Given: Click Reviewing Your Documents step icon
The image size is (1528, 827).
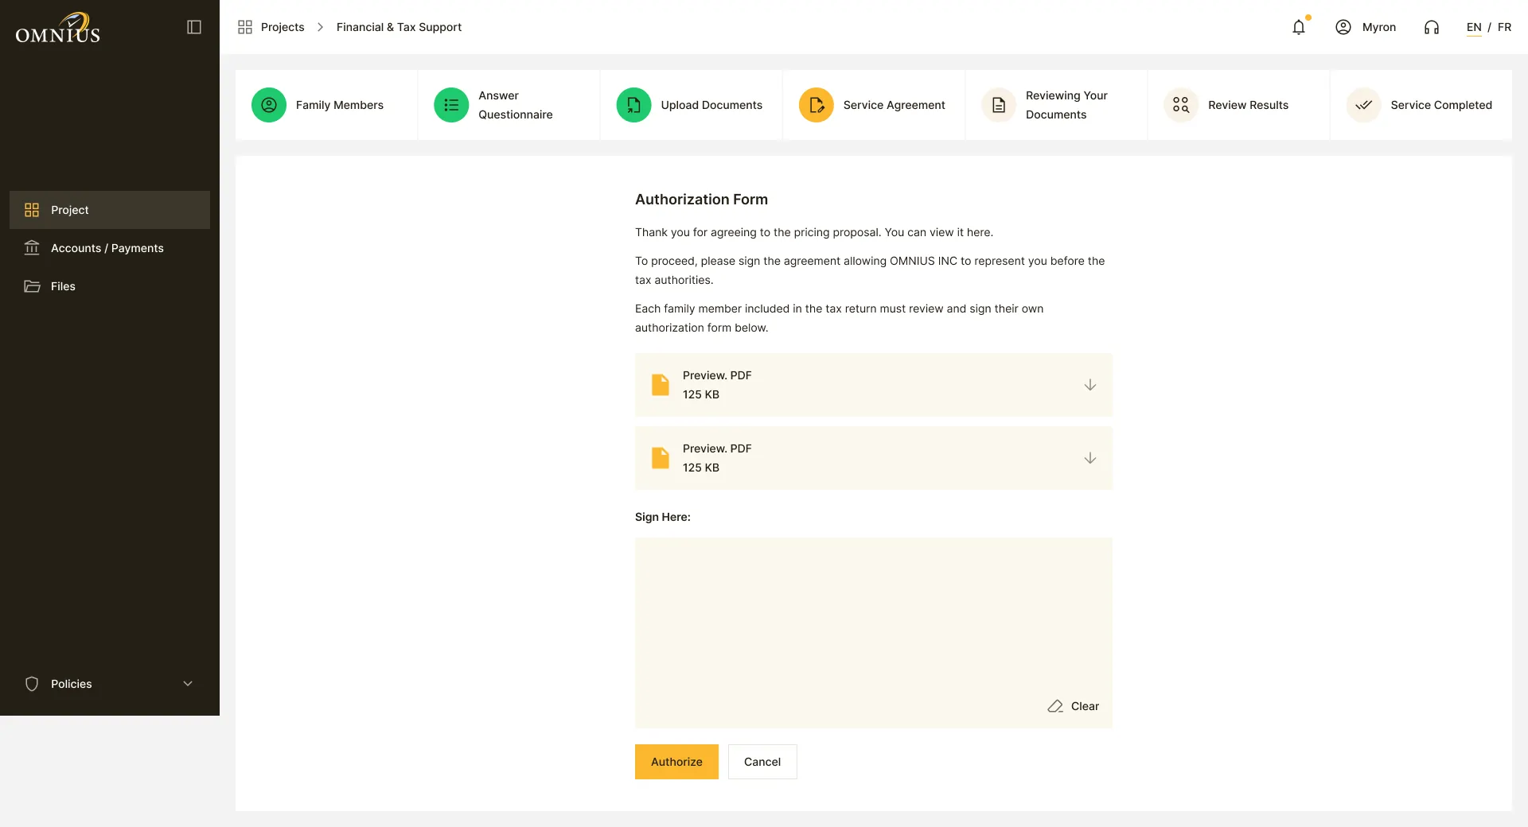Looking at the screenshot, I should tap(999, 105).
